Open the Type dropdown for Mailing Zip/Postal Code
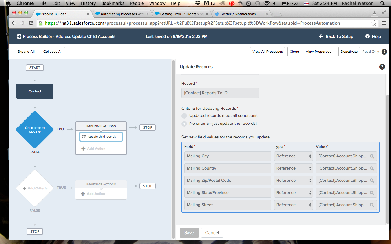The height and width of the screenshot is (244, 391). tap(293, 181)
